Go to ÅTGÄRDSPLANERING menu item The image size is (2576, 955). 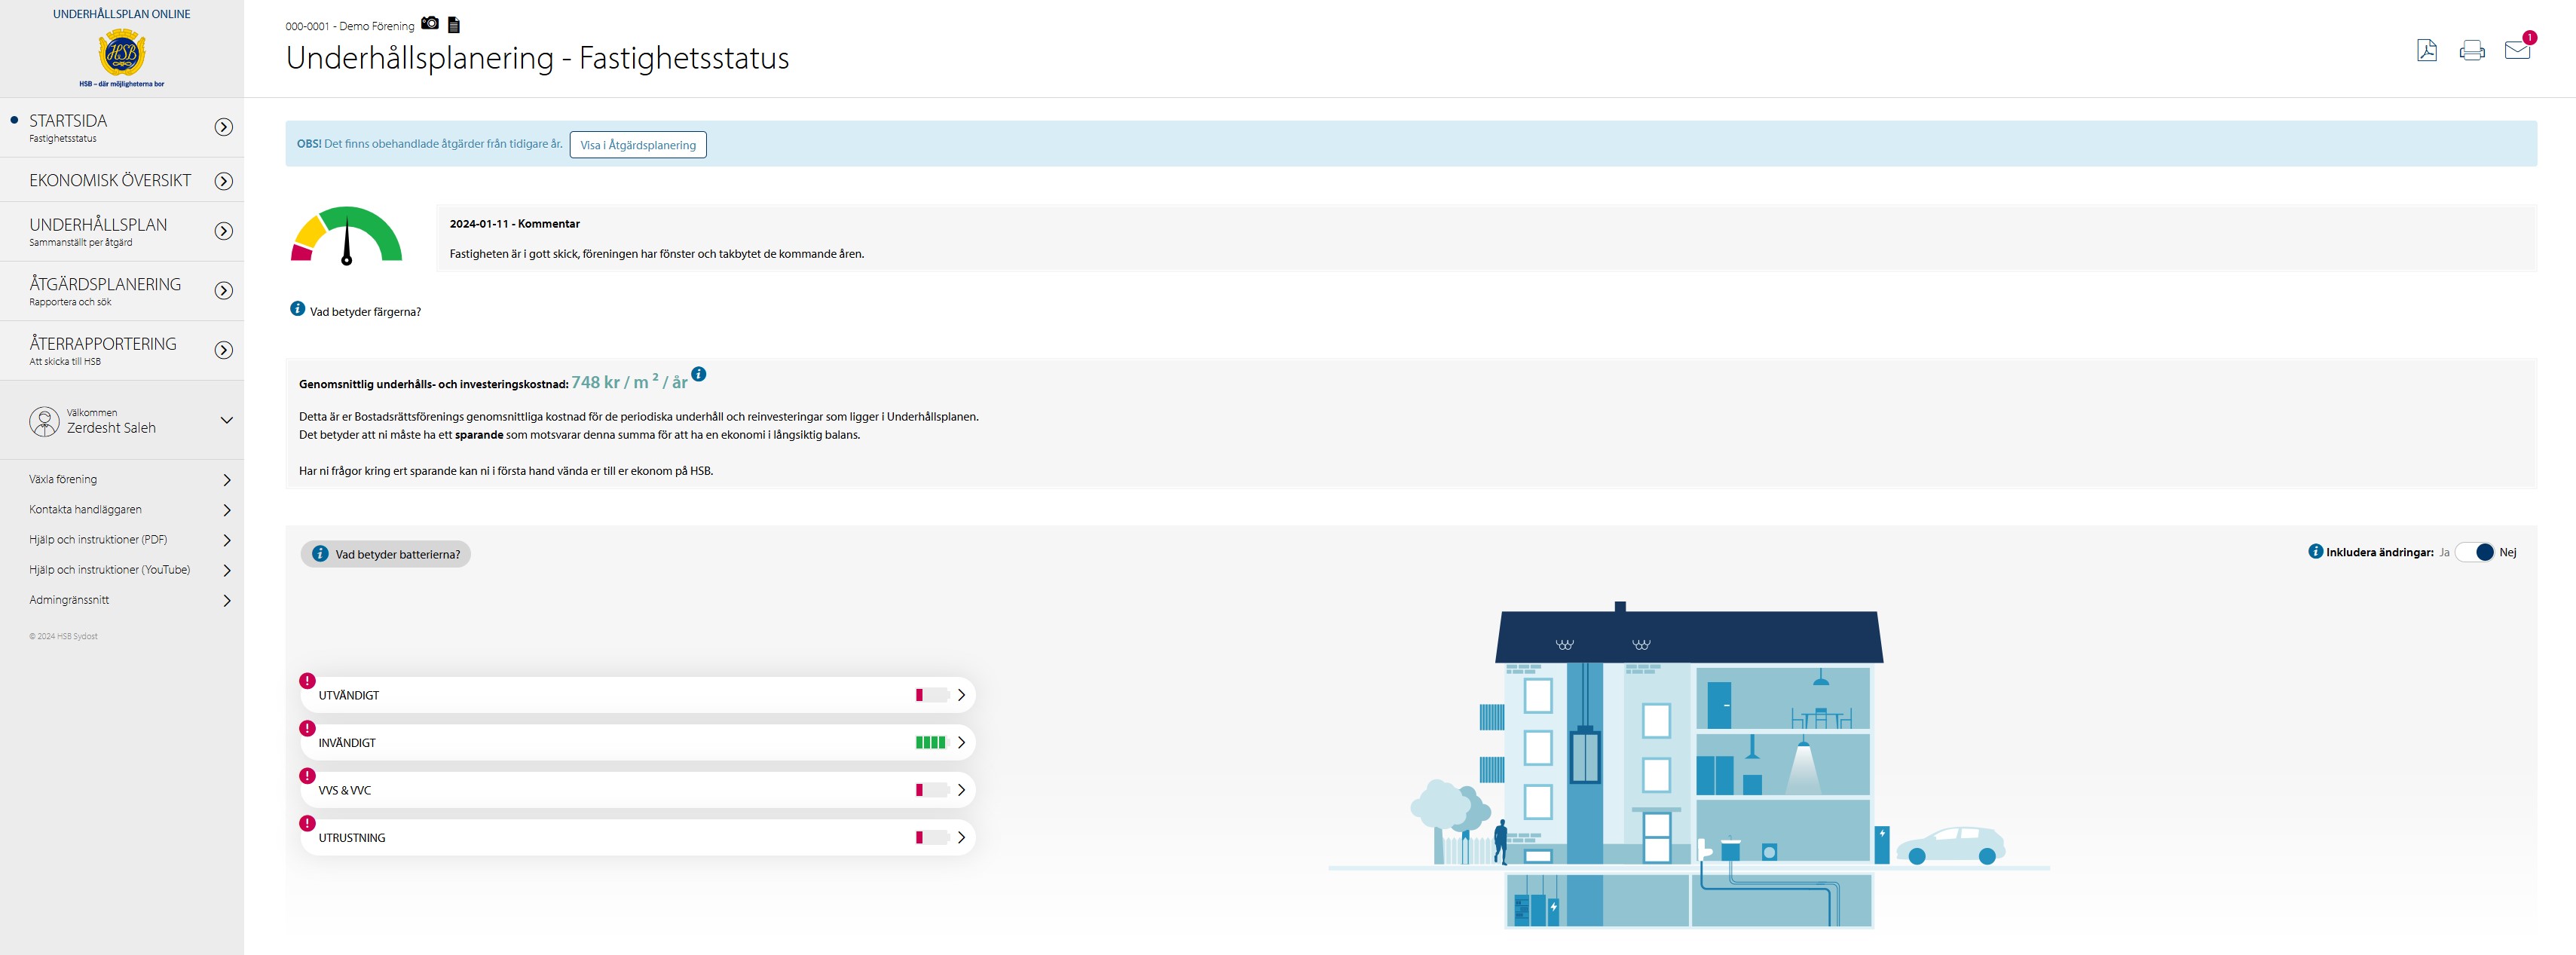pos(105,285)
